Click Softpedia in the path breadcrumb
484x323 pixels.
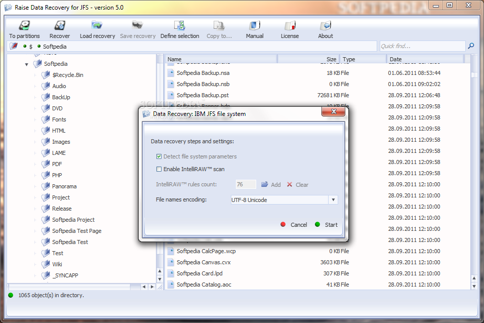click(55, 46)
